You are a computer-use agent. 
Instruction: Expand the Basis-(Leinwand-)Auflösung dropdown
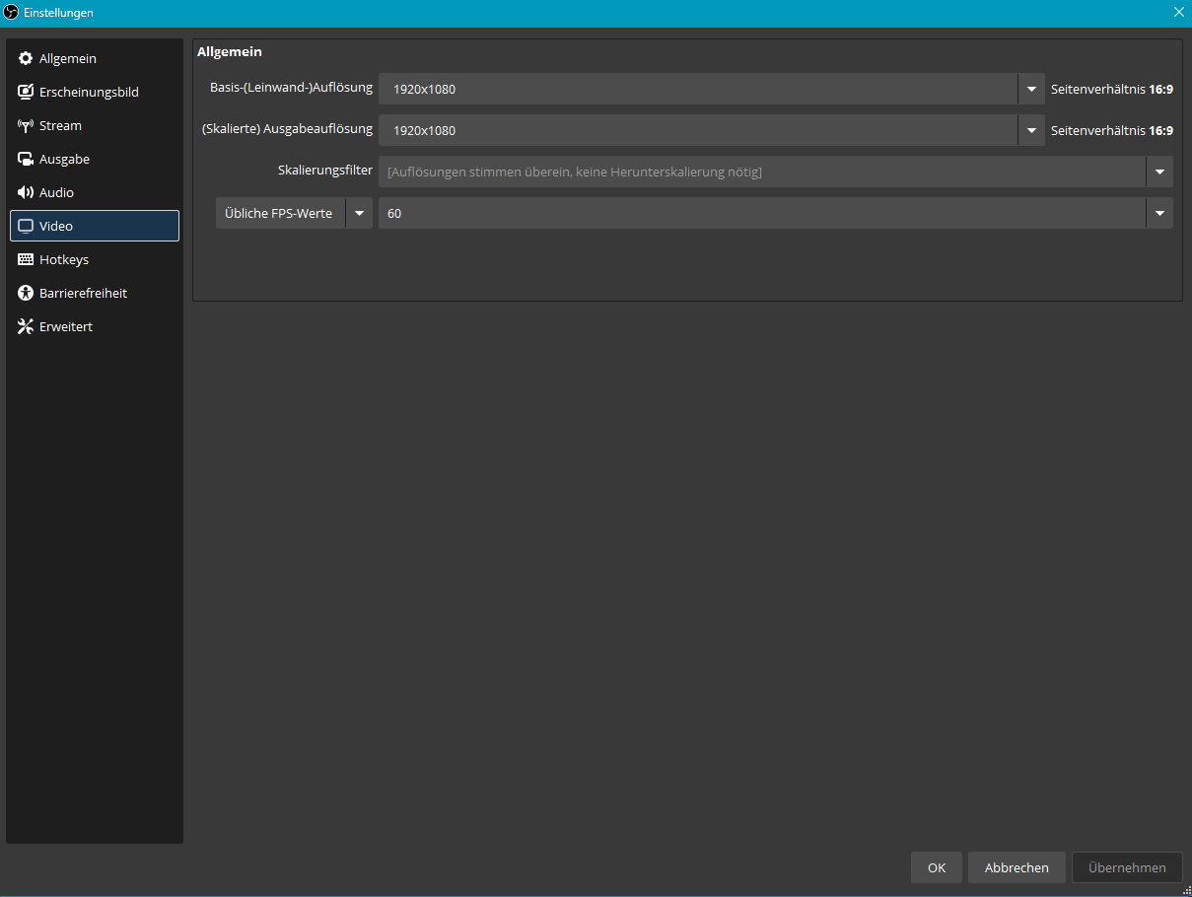[1030, 89]
